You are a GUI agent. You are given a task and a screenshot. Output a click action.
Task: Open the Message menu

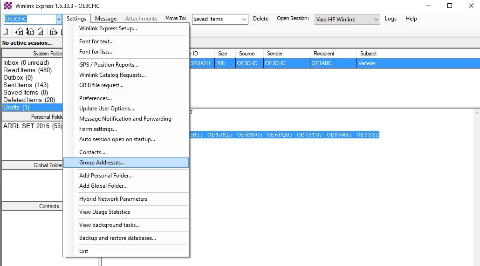[106, 19]
